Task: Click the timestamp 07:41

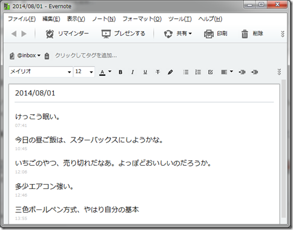Action: click(21, 125)
